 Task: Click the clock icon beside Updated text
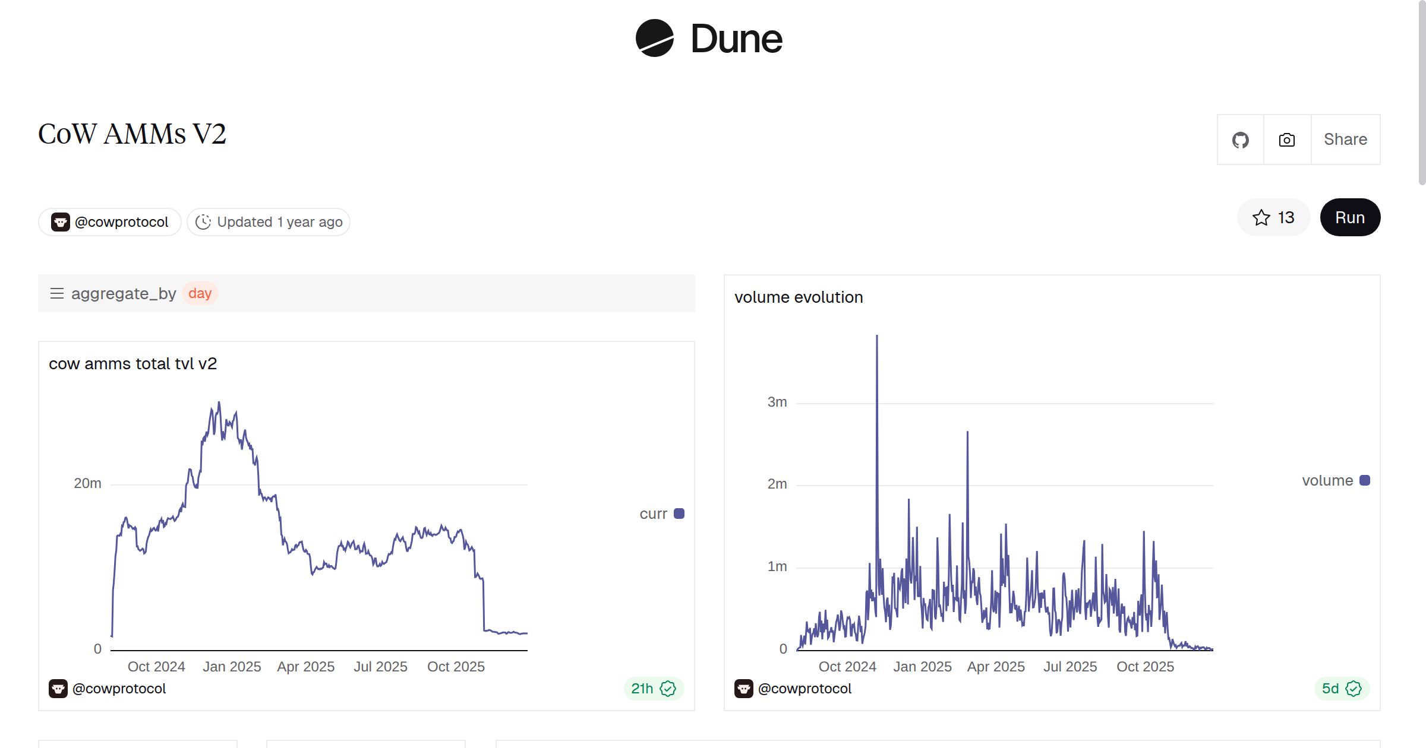click(203, 222)
